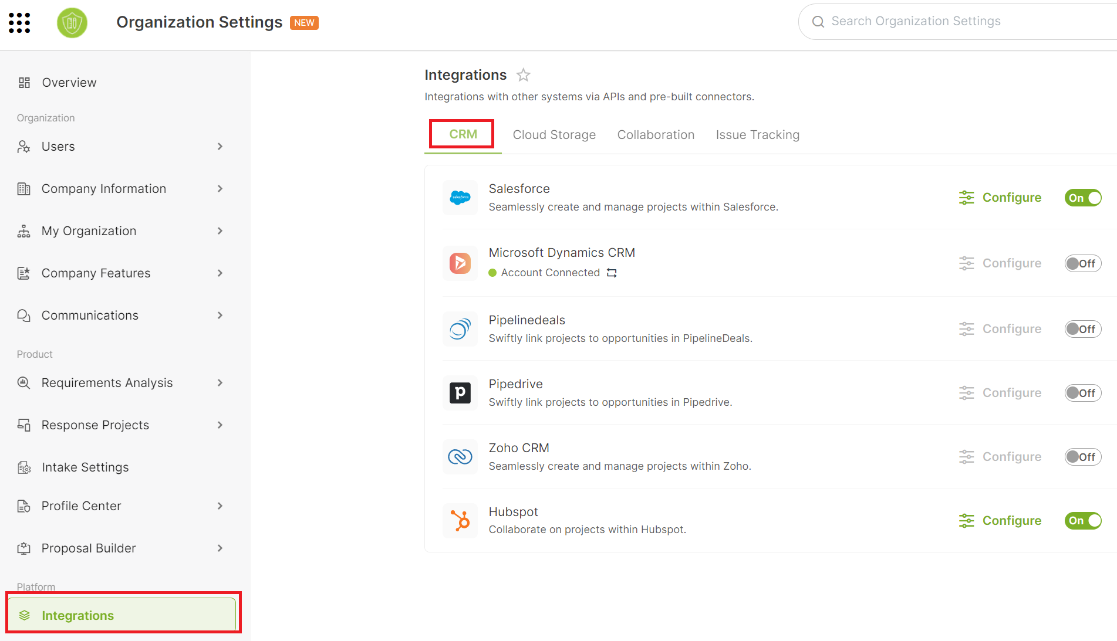The image size is (1117, 641).
Task: Click the Hubspot logo
Action: click(x=460, y=520)
